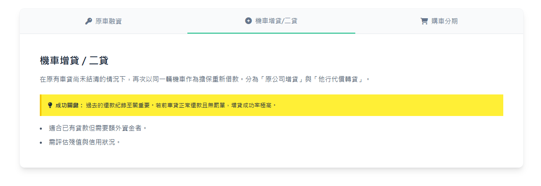Viewport: 541px width, 186px height.
Task: Click the orange left edge of yellow notice
Action: tap(41, 105)
